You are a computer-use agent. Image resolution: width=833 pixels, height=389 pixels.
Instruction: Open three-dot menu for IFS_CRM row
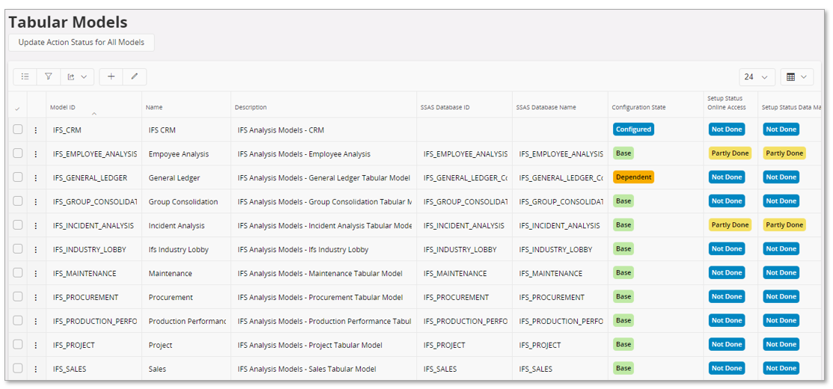(36, 130)
